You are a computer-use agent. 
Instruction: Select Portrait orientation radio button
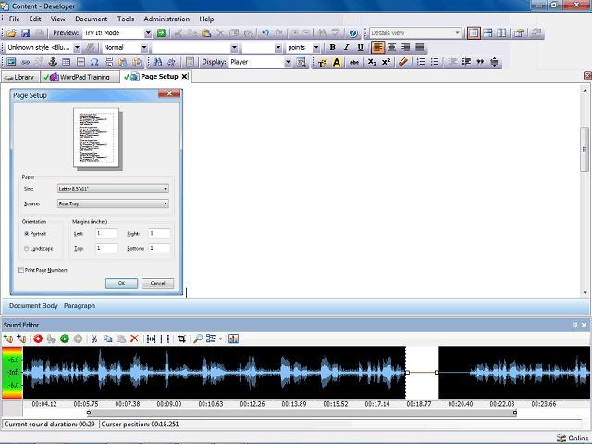[27, 234]
